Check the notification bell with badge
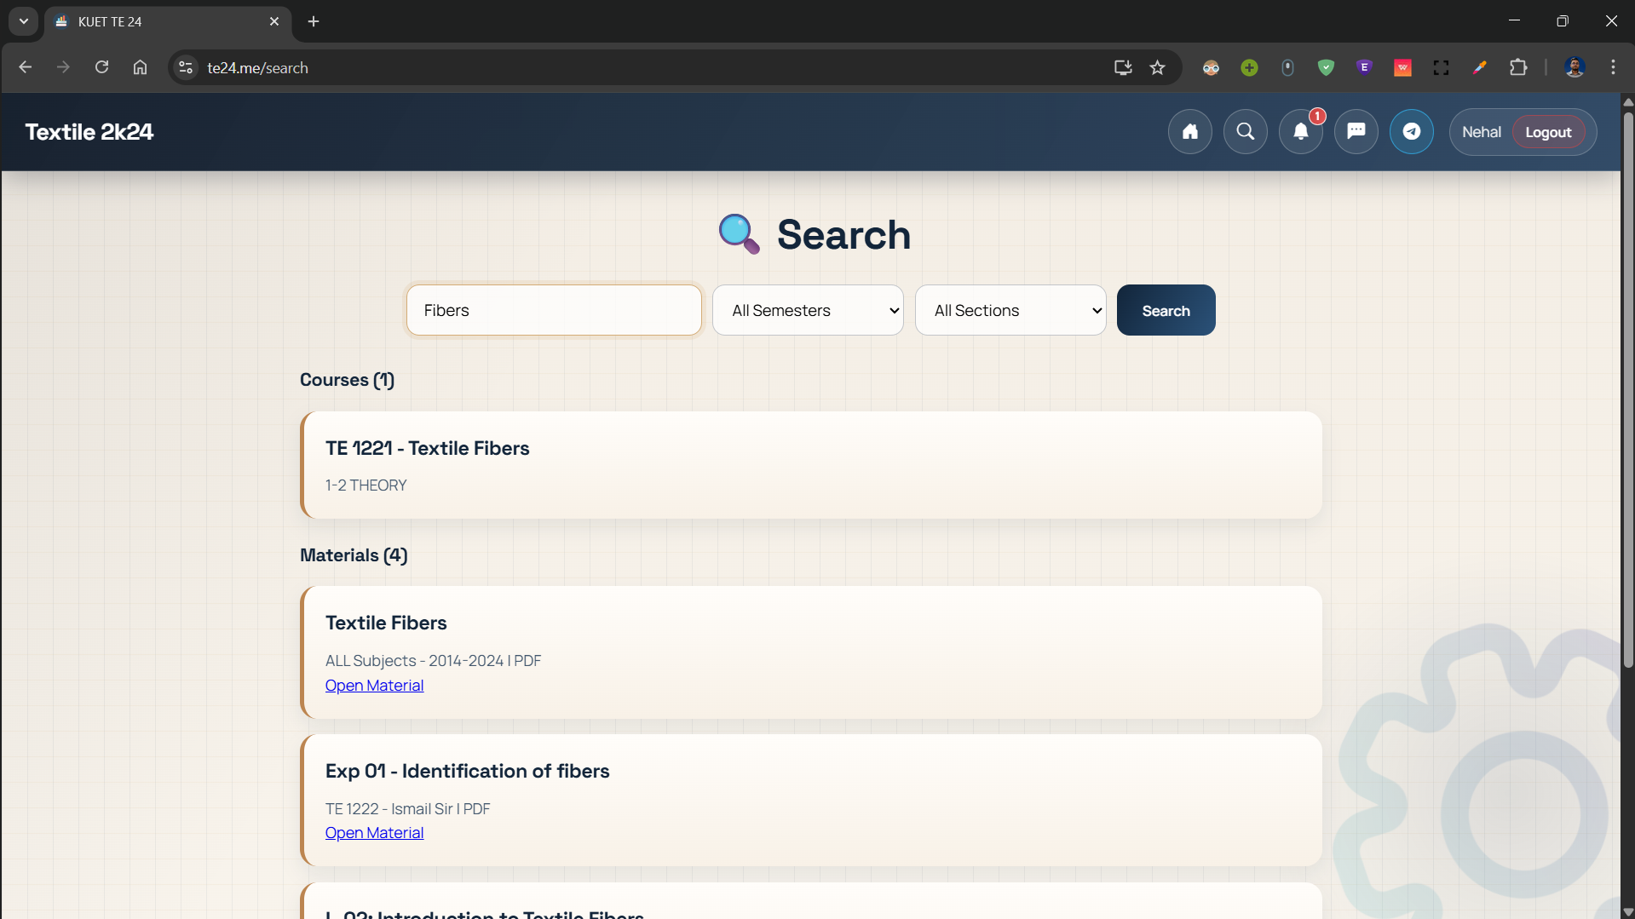Image resolution: width=1635 pixels, height=919 pixels. (x=1300, y=131)
